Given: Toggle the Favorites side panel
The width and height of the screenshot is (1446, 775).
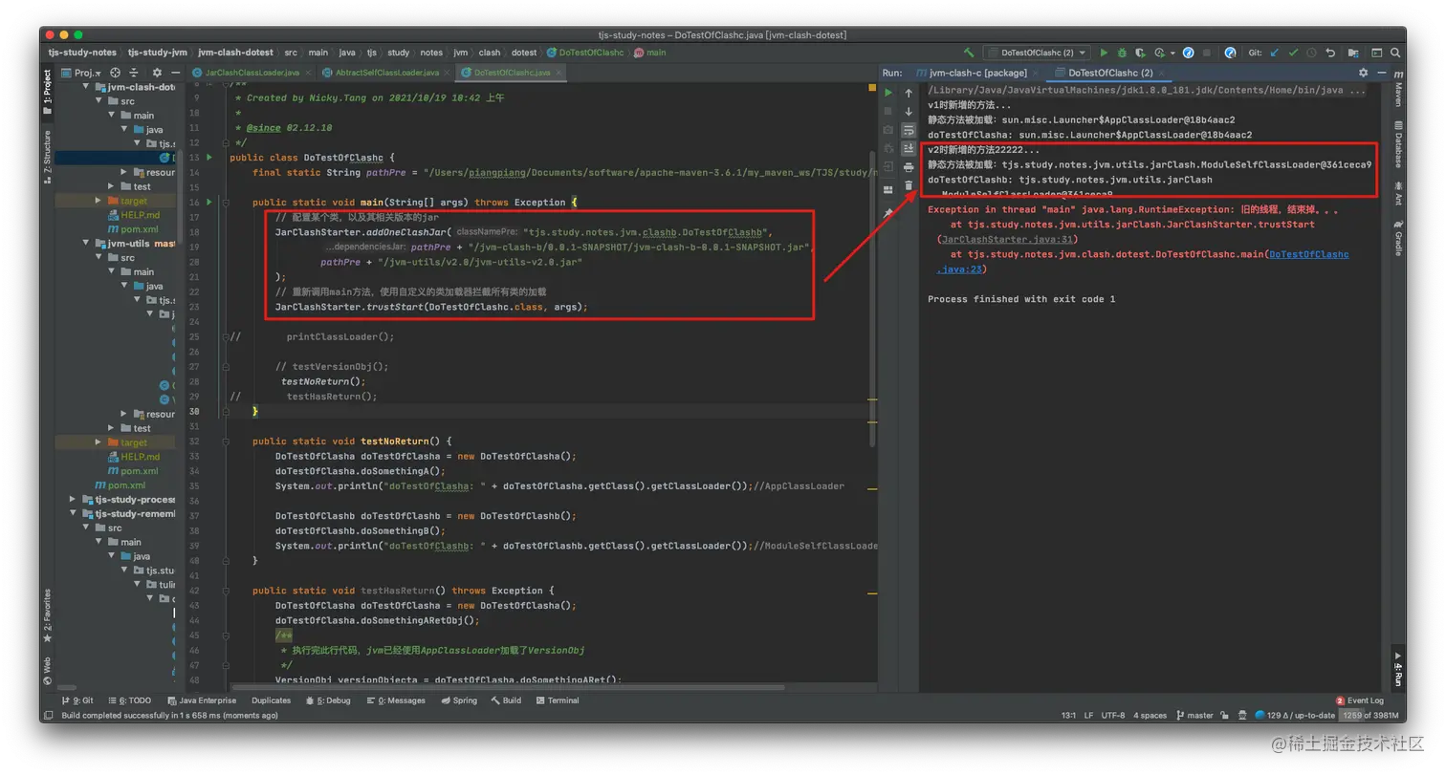Looking at the screenshot, I should [47, 616].
